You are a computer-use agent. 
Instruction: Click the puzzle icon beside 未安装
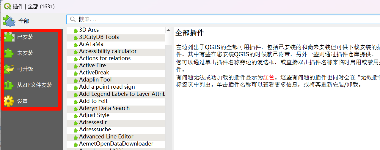[x=9, y=53]
